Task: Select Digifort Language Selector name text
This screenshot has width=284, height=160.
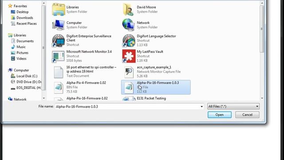Action: 156,36
